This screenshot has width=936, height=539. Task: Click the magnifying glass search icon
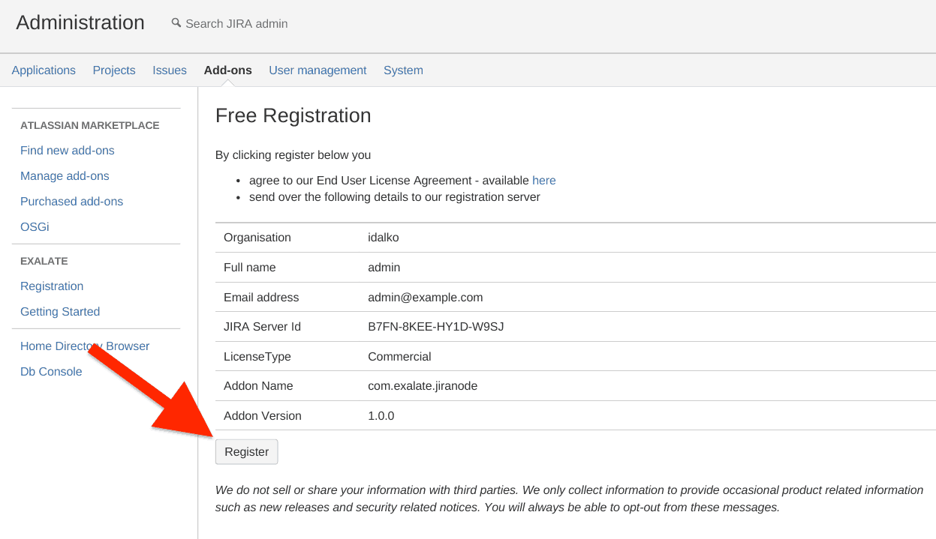(x=176, y=23)
